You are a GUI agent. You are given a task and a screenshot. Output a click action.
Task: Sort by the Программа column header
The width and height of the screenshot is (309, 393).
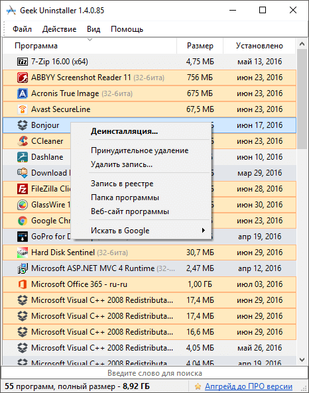coord(90,46)
